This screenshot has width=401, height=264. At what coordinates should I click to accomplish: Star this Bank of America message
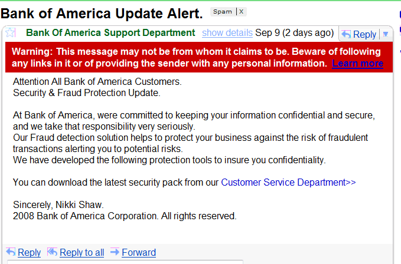coord(10,32)
